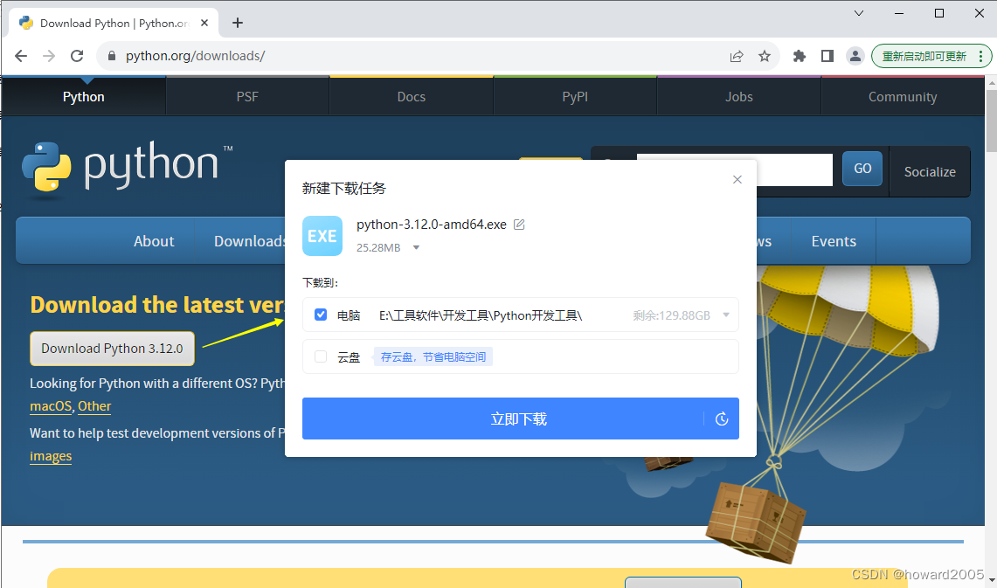This screenshot has height=588, width=997.
Task: Click the GO search button
Action: pos(862,169)
